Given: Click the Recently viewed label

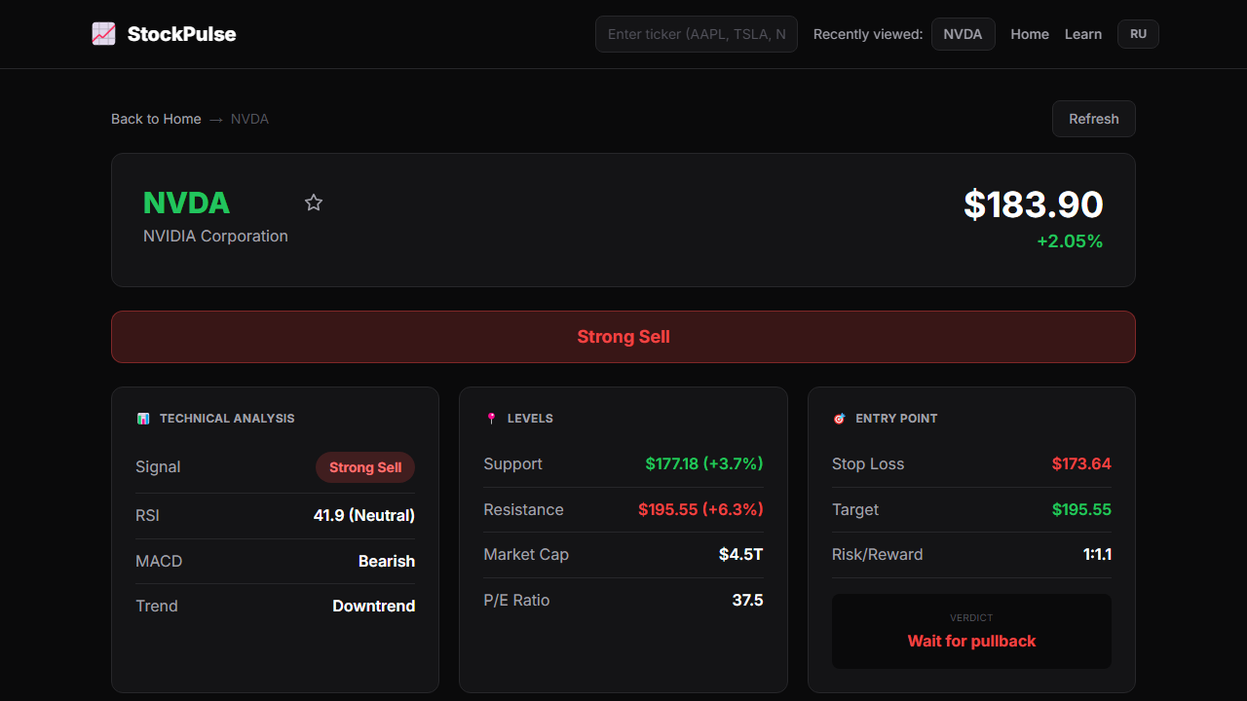Looking at the screenshot, I should 868,34.
